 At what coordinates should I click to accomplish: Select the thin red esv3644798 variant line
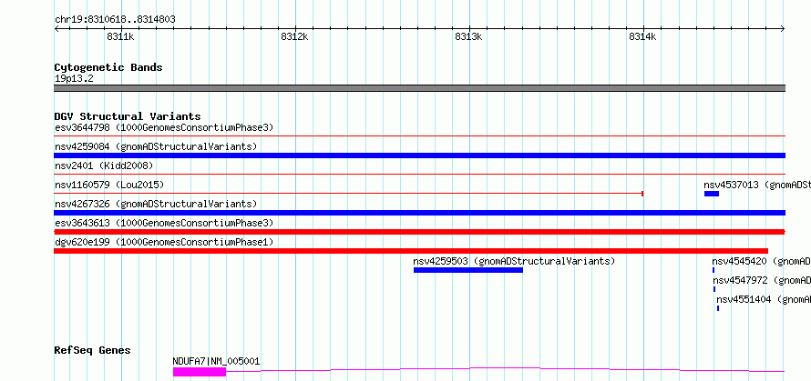(x=419, y=135)
